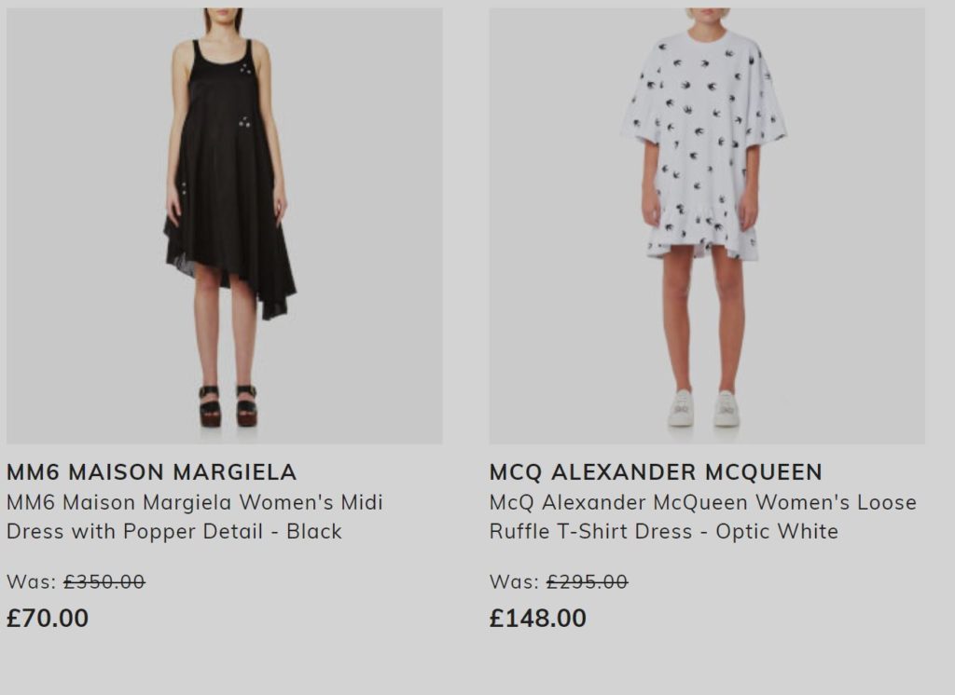Screen dimensions: 955x695
Task: Click the MM6 MAISON MARGIELA brand heading
Action: pyautogui.click(x=152, y=472)
